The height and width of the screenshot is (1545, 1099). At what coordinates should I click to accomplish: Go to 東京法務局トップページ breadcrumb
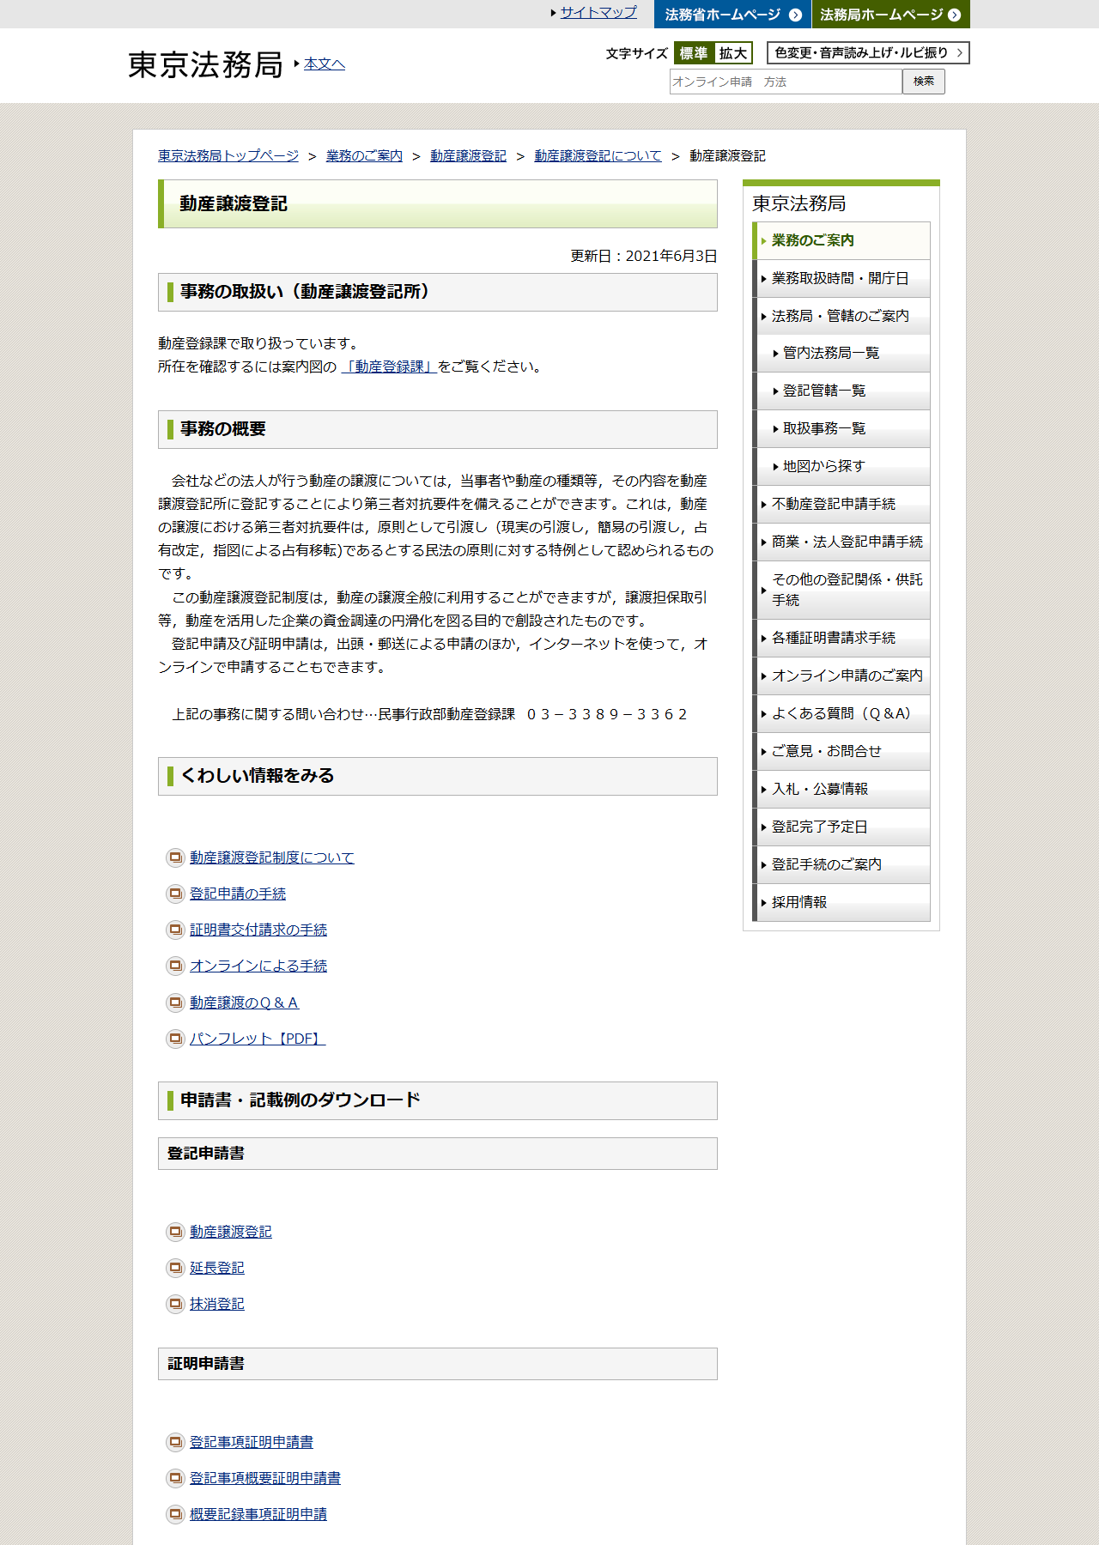point(228,155)
